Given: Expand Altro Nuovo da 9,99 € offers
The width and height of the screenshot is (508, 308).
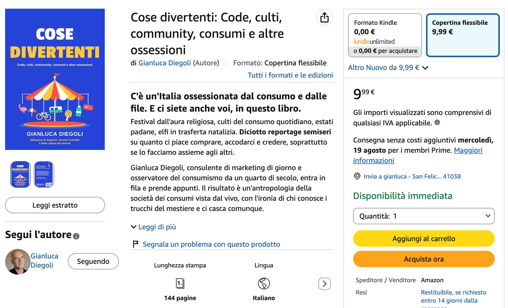Looking at the screenshot, I should tap(388, 68).
